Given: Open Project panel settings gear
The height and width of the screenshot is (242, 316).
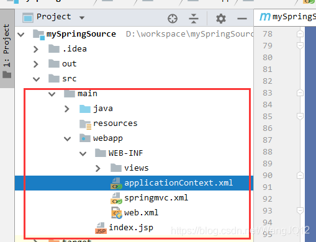Looking at the screenshot, I should point(221,19).
